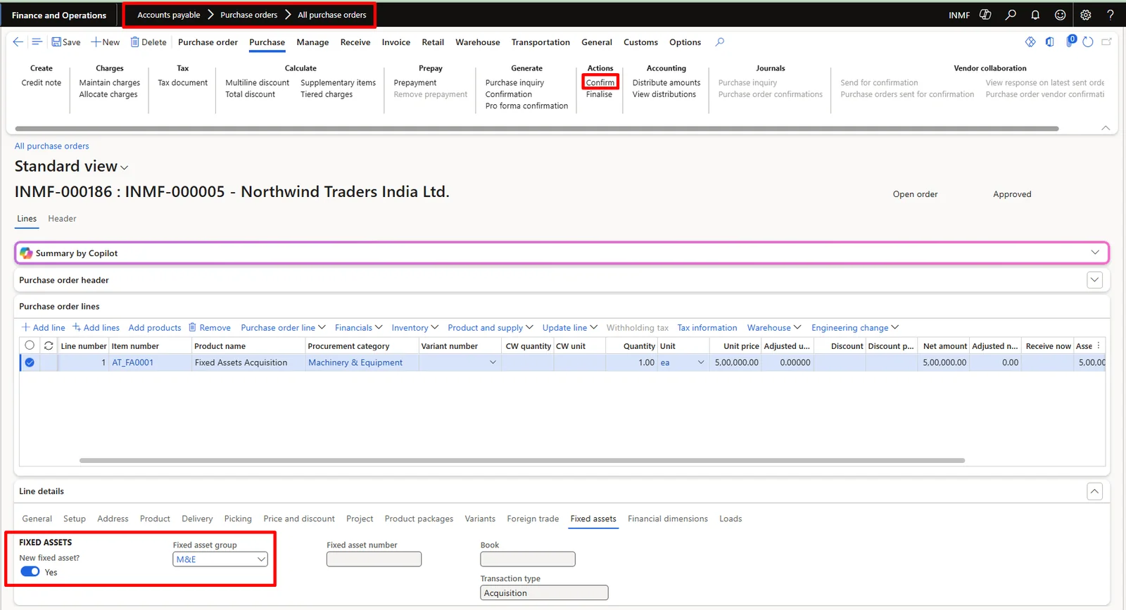Open the search magnifier in top bar

pyautogui.click(x=1011, y=15)
